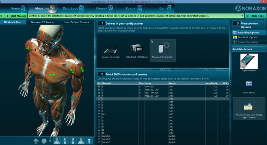267x145 pixels.
Task: Enable channel 7 checkbox
Action: (99, 105)
